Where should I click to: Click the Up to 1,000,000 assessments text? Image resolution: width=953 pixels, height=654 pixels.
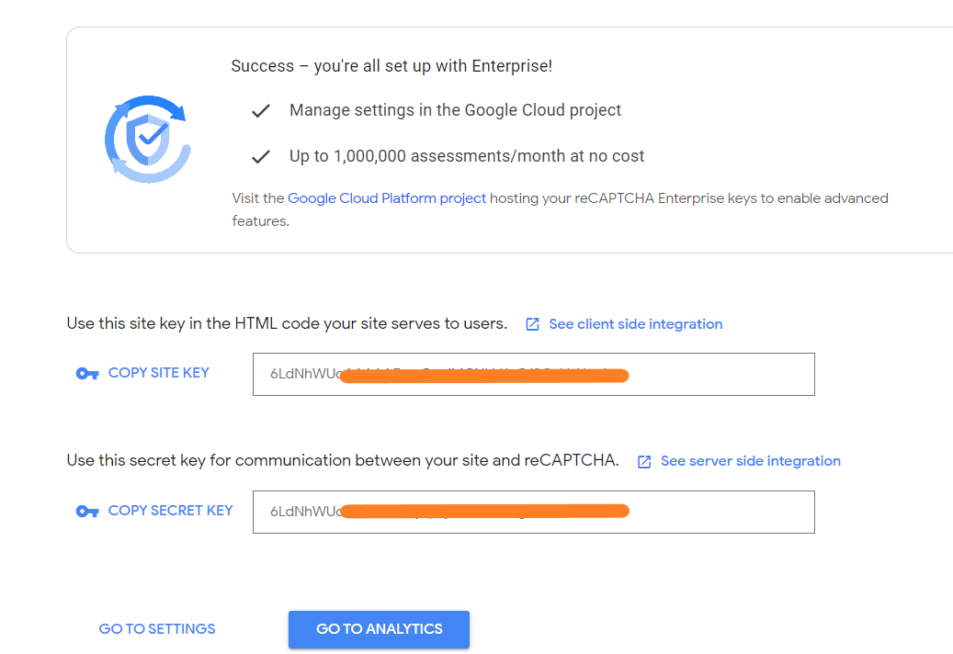467,157
